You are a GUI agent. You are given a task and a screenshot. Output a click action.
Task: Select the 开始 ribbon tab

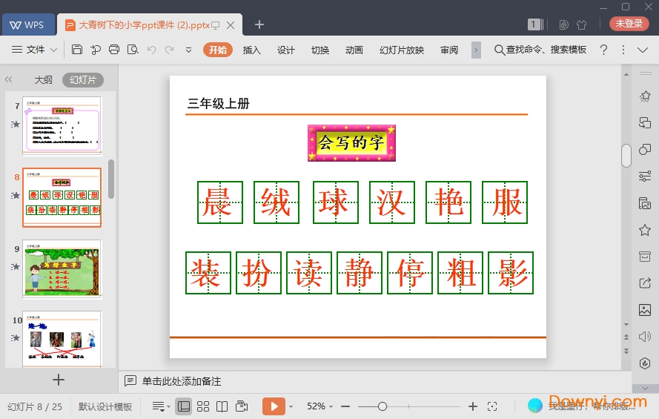[218, 50]
